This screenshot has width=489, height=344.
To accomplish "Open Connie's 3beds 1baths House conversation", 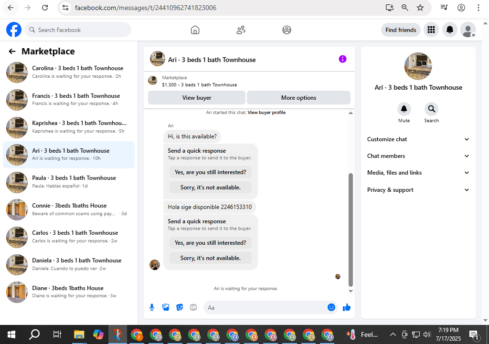I will click(x=69, y=209).
